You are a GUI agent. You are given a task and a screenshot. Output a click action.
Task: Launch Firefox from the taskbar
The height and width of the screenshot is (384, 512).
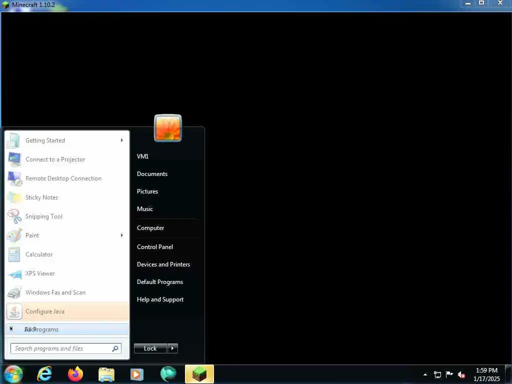pos(75,374)
